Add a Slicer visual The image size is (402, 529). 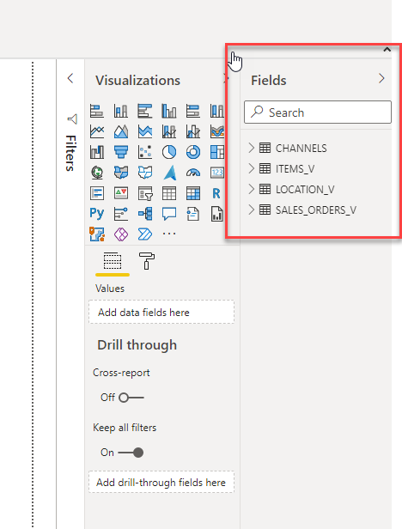pyautogui.click(x=145, y=194)
